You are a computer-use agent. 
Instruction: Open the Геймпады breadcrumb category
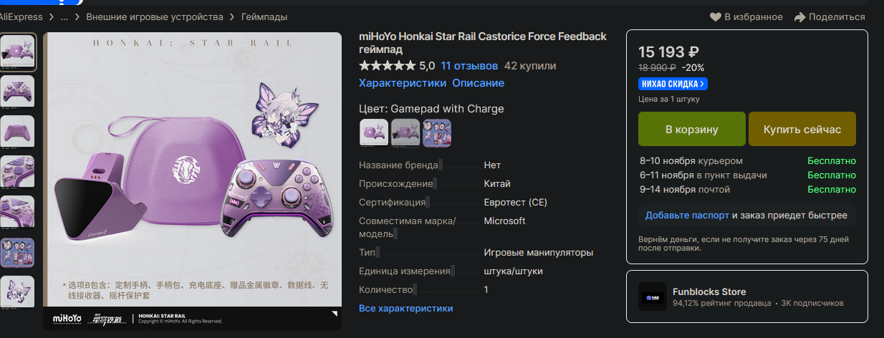click(266, 16)
